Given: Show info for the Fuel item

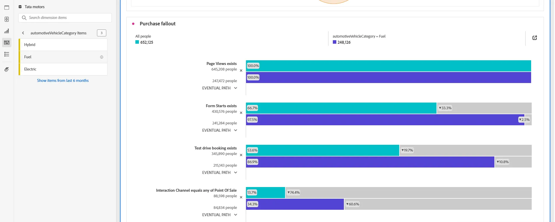Looking at the screenshot, I should pyautogui.click(x=102, y=57).
